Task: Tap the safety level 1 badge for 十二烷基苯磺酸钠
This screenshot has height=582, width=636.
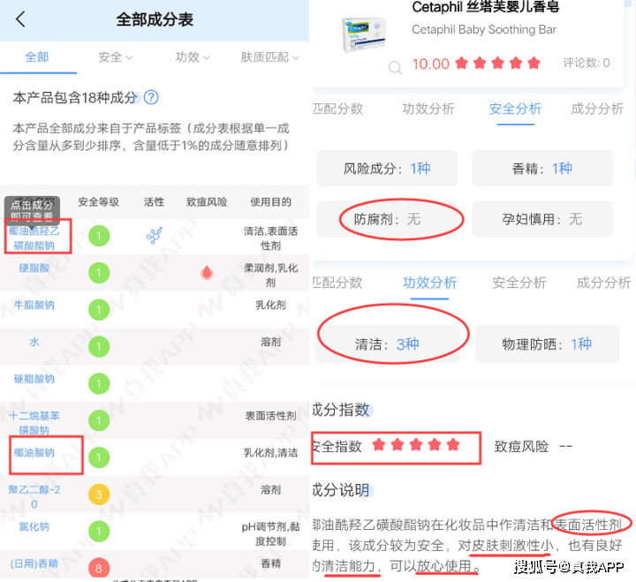Action: [99, 420]
